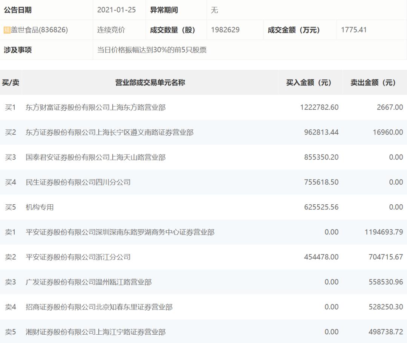Select the sell amount 528250.30
The height and width of the screenshot is (343, 407).
386,307
